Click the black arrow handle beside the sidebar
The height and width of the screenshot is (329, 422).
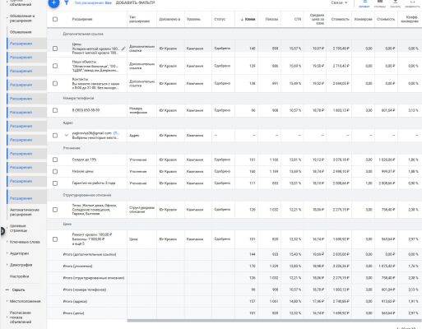tap(2, 231)
